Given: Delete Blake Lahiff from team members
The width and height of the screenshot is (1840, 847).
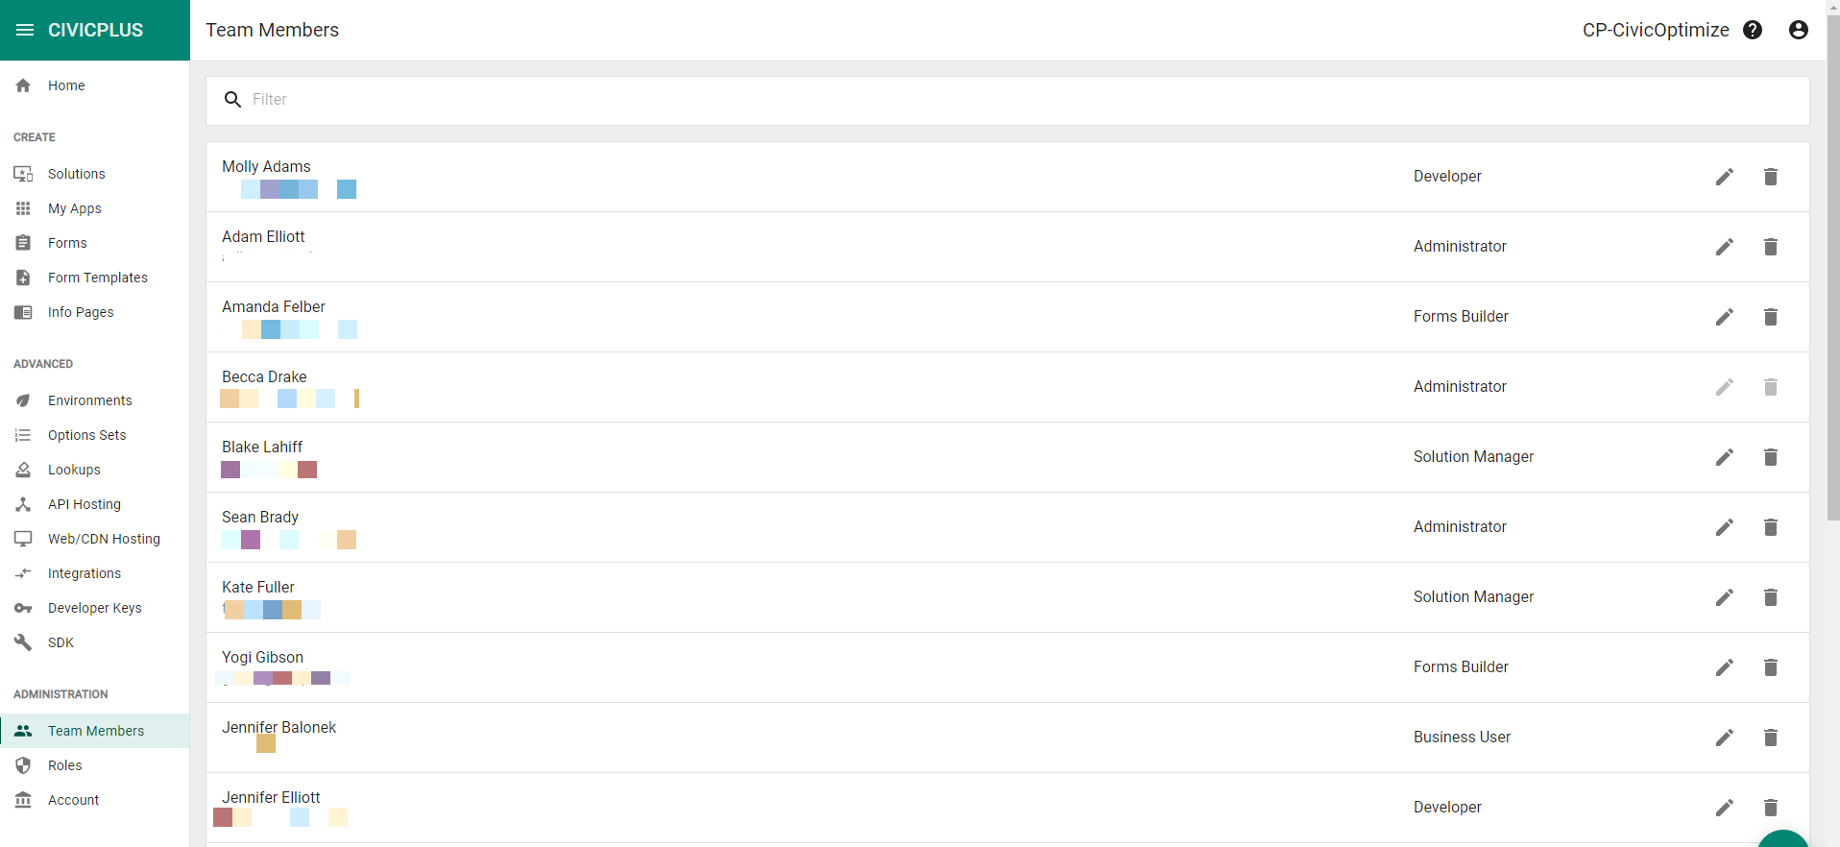Looking at the screenshot, I should (x=1771, y=457).
